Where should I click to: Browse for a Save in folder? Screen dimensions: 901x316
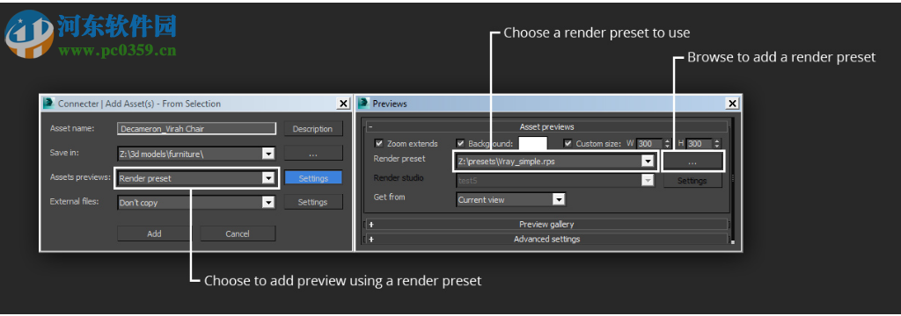coord(313,153)
